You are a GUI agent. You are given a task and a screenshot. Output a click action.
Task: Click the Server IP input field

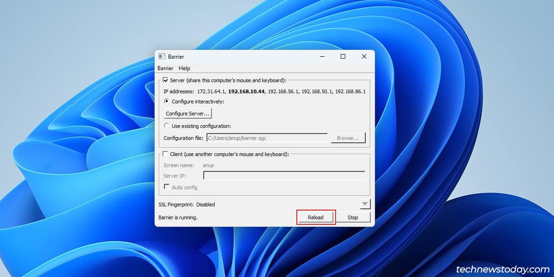click(284, 175)
